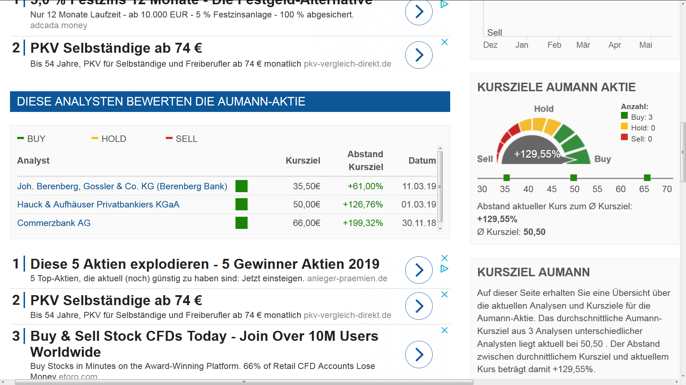This screenshot has height=385, width=686.
Task: Open the Joh. Berenberg, Gossler & Co. link
Action: tap(122, 186)
